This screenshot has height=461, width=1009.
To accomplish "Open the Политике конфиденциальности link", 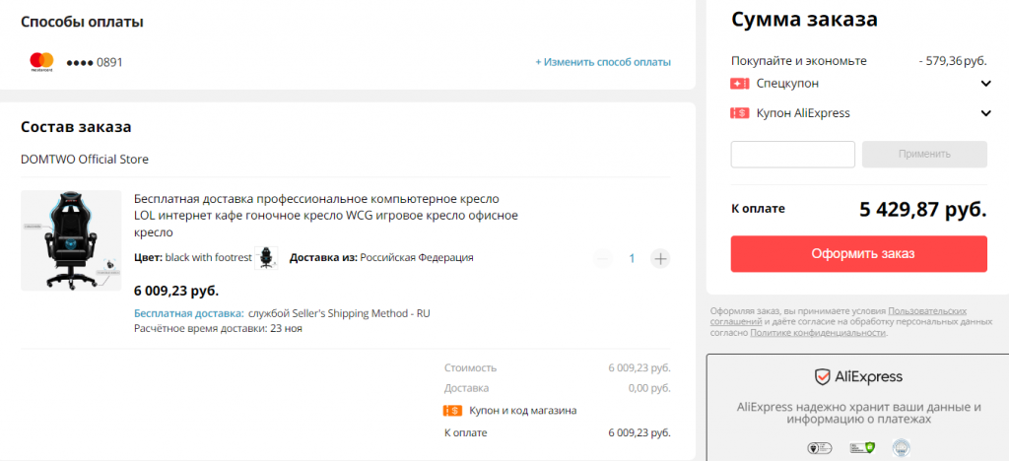I will pyautogui.click(x=818, y=333).
